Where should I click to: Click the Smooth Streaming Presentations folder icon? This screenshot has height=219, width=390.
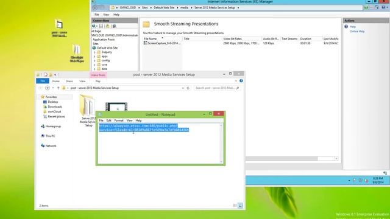[146, 24]
